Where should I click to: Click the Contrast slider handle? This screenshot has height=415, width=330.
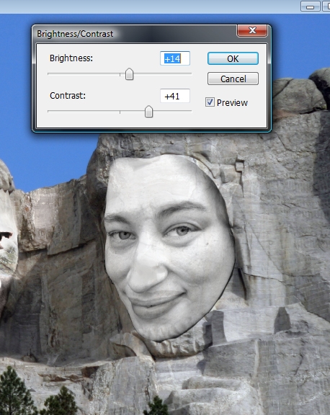(x=148, y=112)
